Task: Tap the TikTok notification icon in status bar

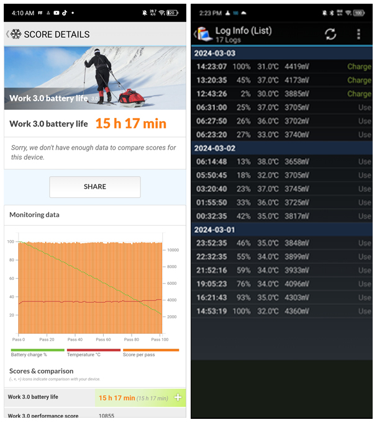Action: (64, 12)
